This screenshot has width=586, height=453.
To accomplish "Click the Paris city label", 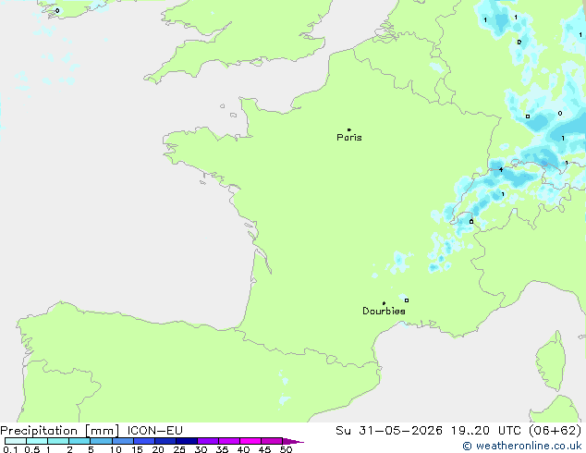I will click(x=349, y=138).
